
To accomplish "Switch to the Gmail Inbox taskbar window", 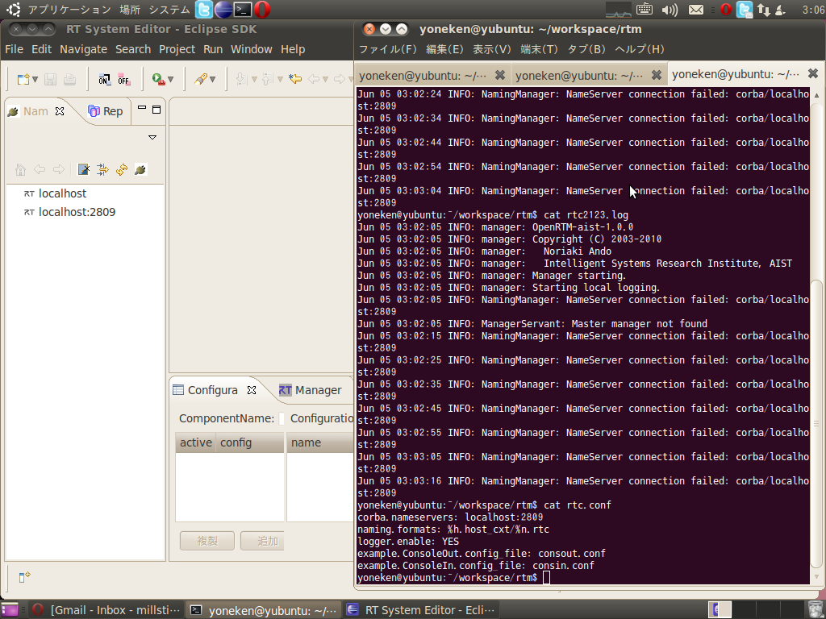I will click(x=106, y=610).
